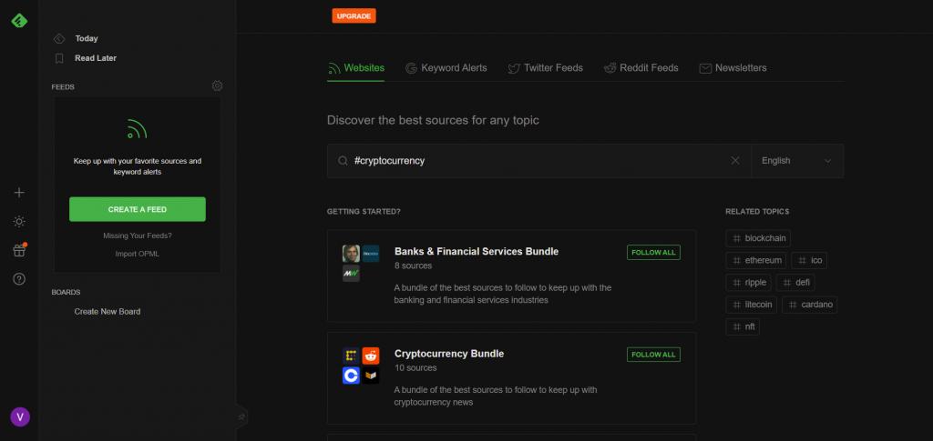Select the cardano related topic
The image size is (933, 441).
pyautogui.click(x=809, y=306)
